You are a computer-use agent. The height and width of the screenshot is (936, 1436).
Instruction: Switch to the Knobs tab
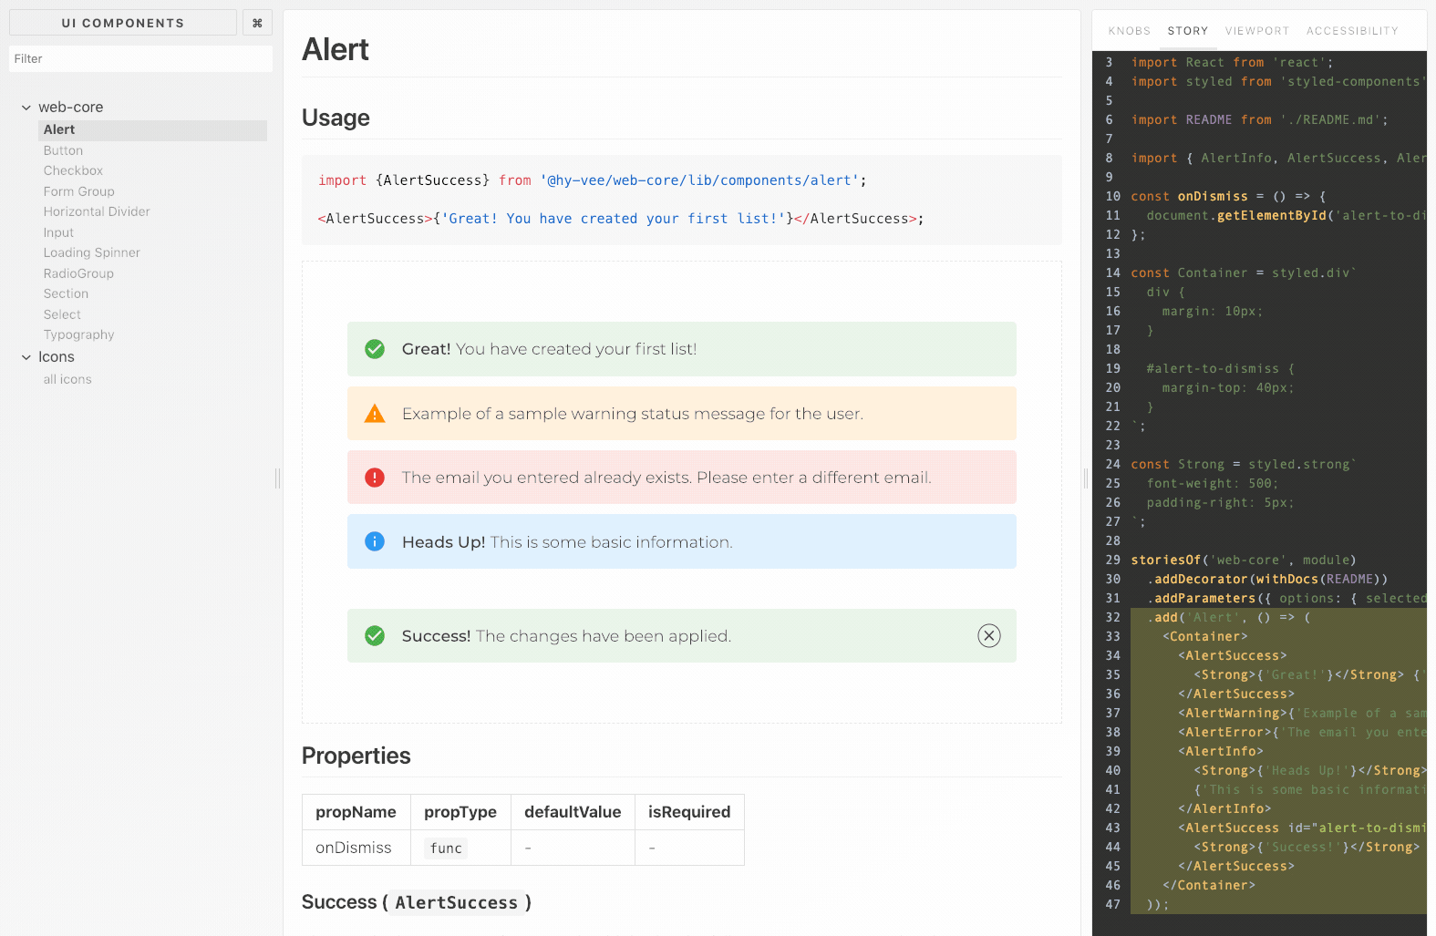pyautogui.click(x=1130, y=31)
